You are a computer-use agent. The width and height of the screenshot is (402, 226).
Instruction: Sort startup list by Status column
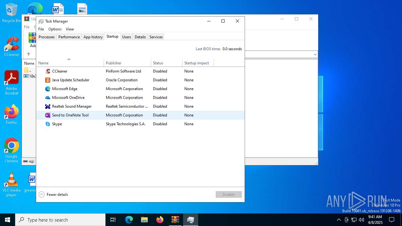[x=166, y=62]
